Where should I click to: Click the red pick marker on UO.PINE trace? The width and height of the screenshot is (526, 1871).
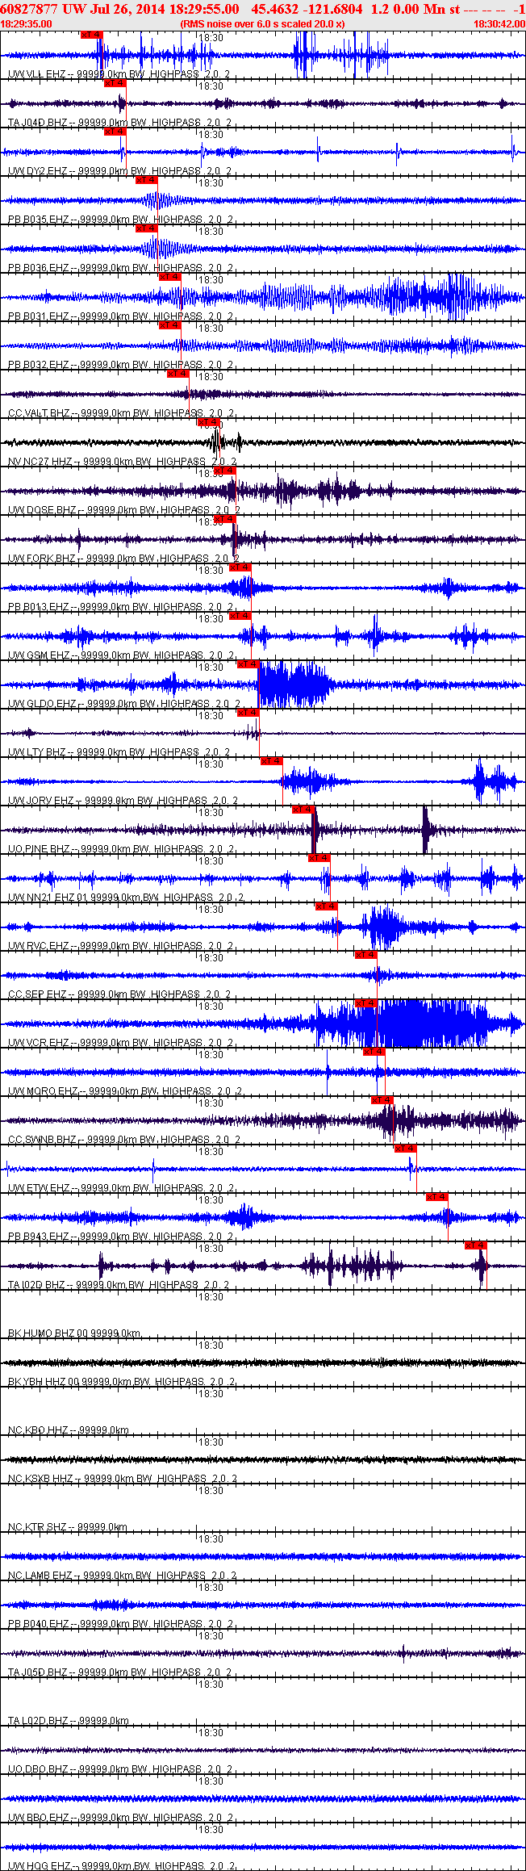coord(303,810)
